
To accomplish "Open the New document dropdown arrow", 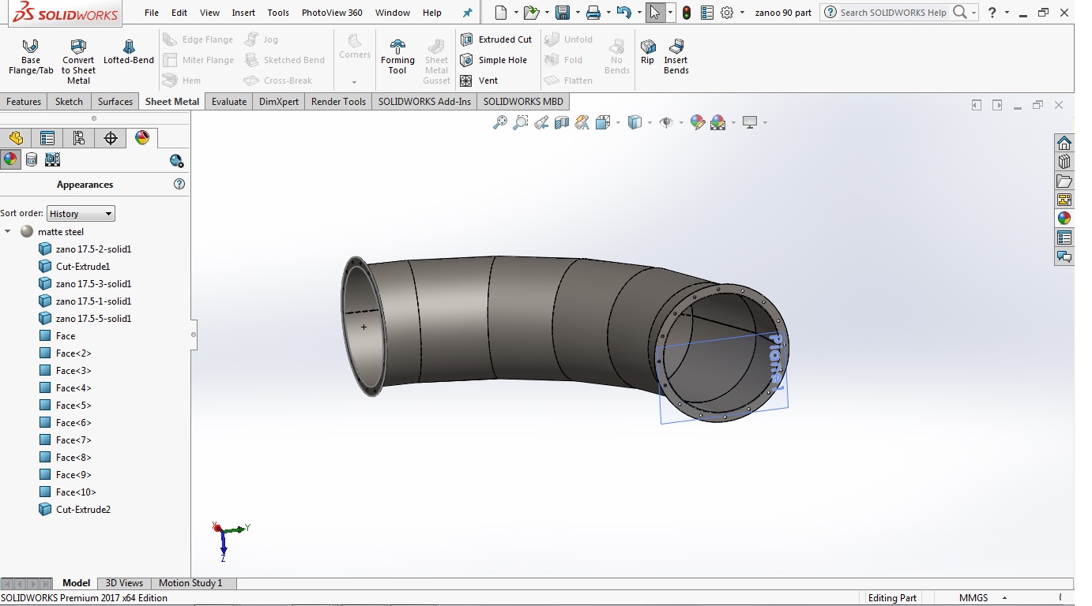I will point(516,13).
